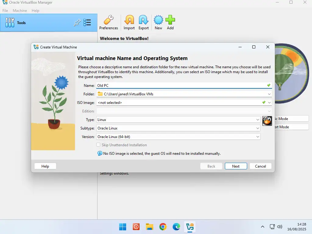The image size is (312, 234).
Task: Toggle the Skip Unattended Installation checkbox
Action: coord(98,145)
